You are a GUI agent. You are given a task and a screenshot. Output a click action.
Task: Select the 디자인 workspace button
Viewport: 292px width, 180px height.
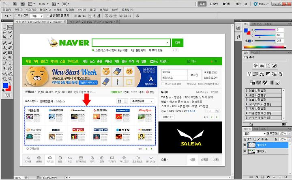pyautogui.click(x=214, y=4)
